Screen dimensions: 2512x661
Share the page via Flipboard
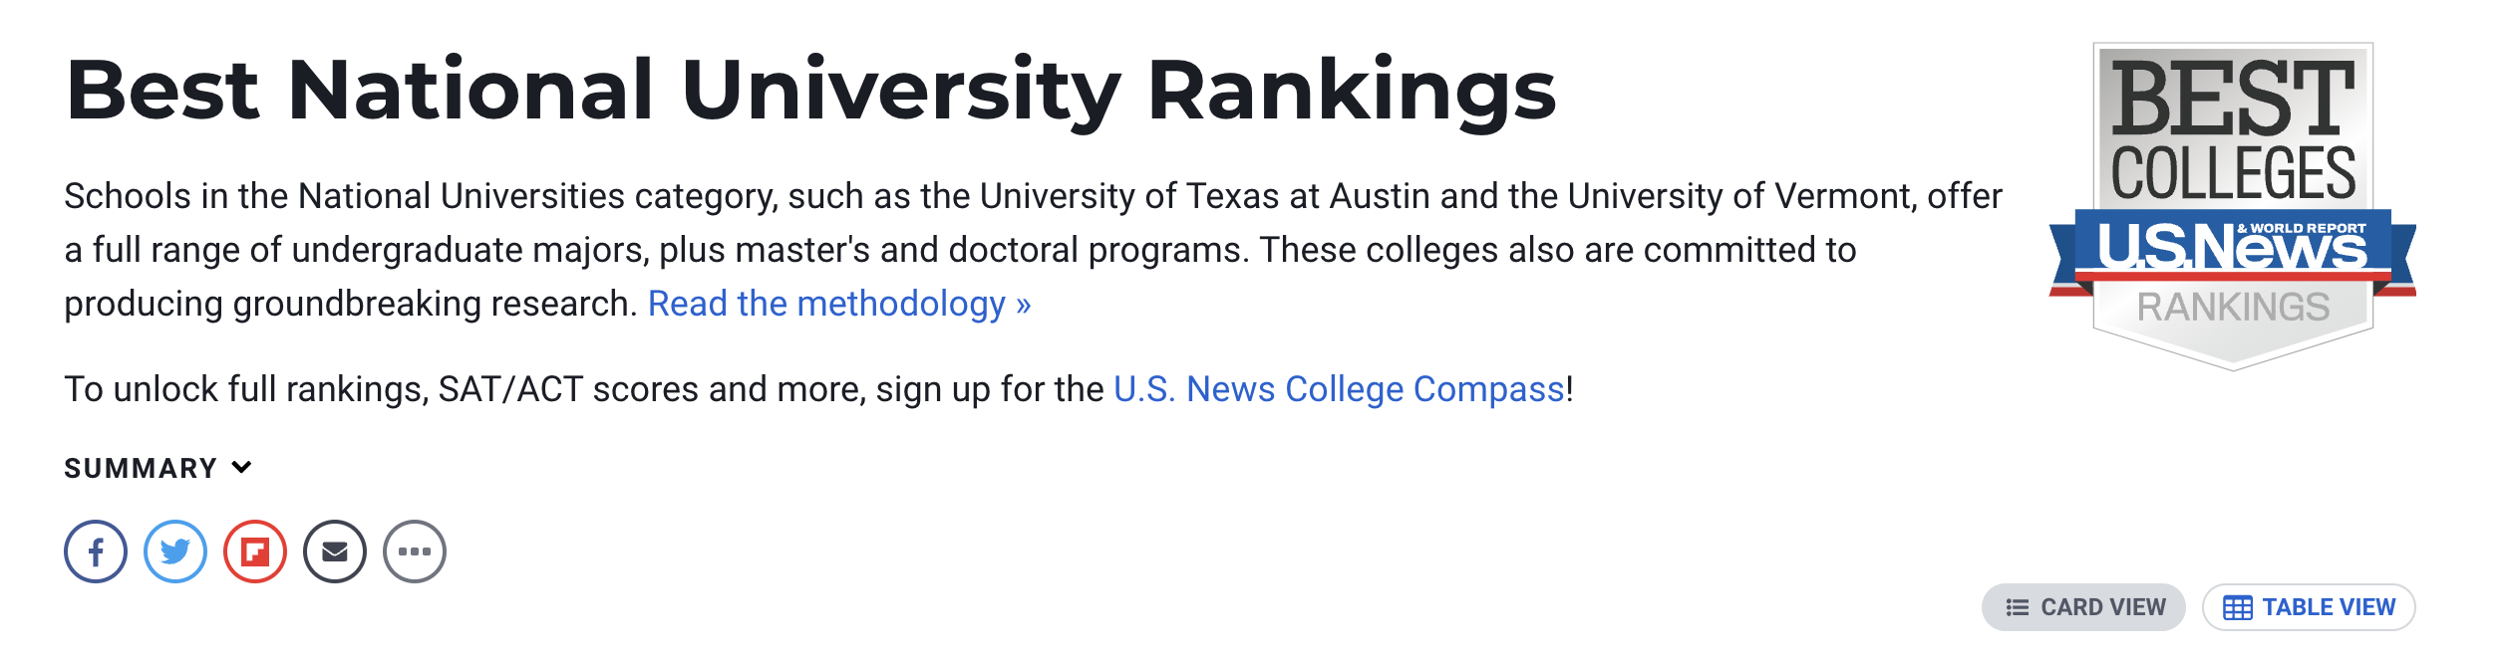pos(255,549)
